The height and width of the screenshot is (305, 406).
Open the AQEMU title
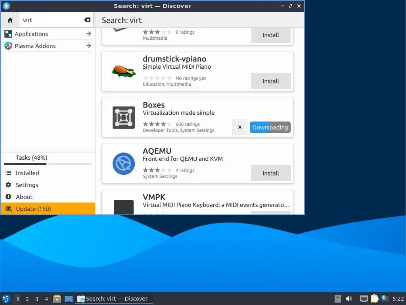157,151
